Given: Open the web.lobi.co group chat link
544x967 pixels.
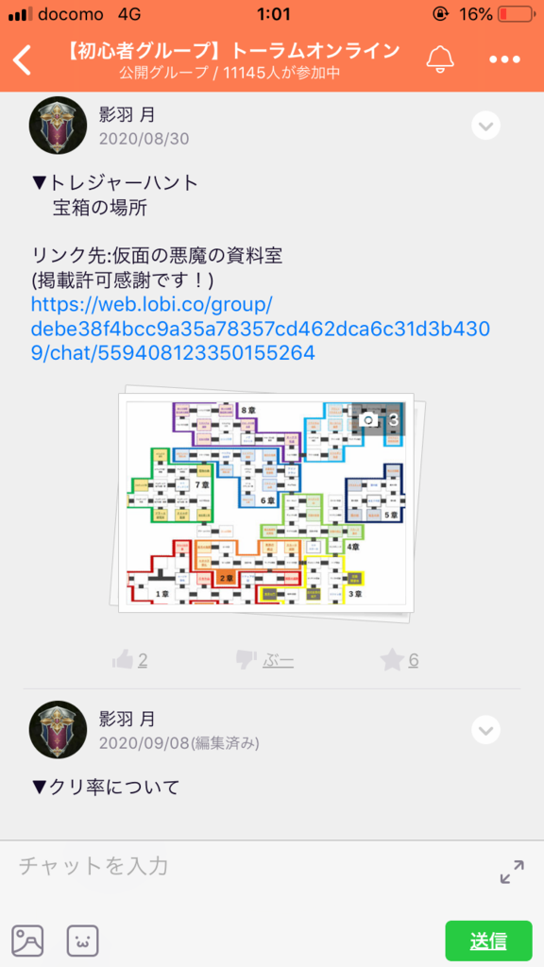Looking at the screenshot, I should pos(260,329).
